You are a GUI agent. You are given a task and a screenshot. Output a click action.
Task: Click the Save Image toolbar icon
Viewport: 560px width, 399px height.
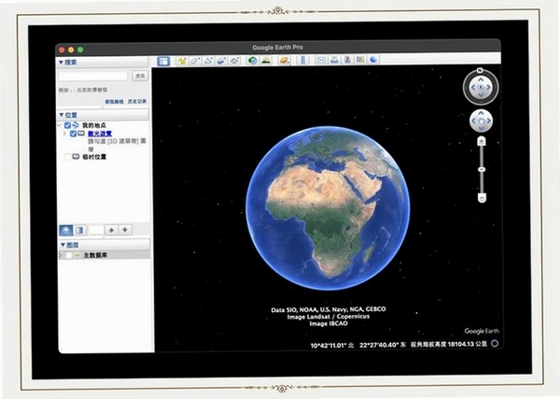pos(347,60)
